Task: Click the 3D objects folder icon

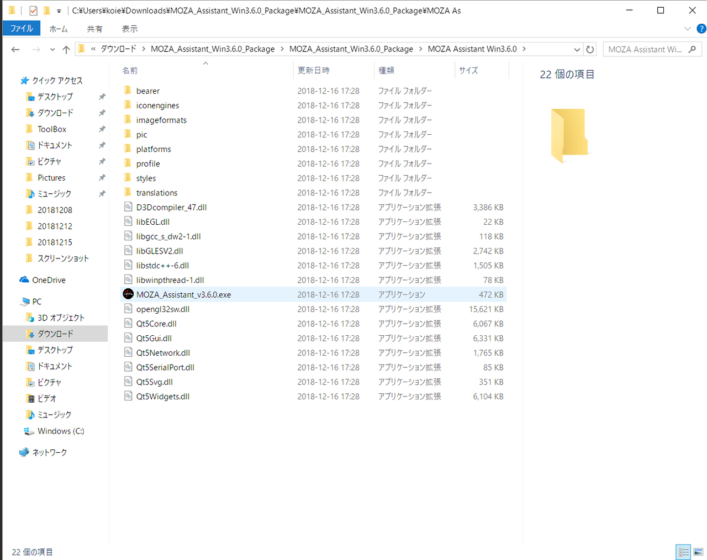Action: point(30,318)
